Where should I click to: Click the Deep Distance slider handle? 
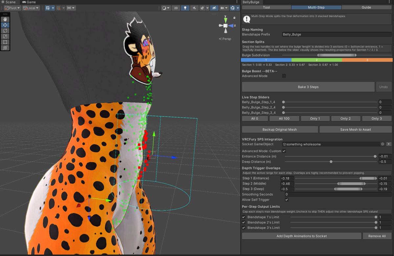click(331, 161)
